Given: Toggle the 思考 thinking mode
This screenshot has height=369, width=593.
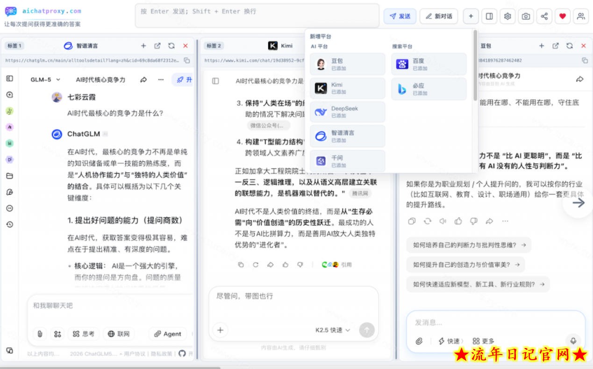Looking at the screenshot, I should coord(84,334).
